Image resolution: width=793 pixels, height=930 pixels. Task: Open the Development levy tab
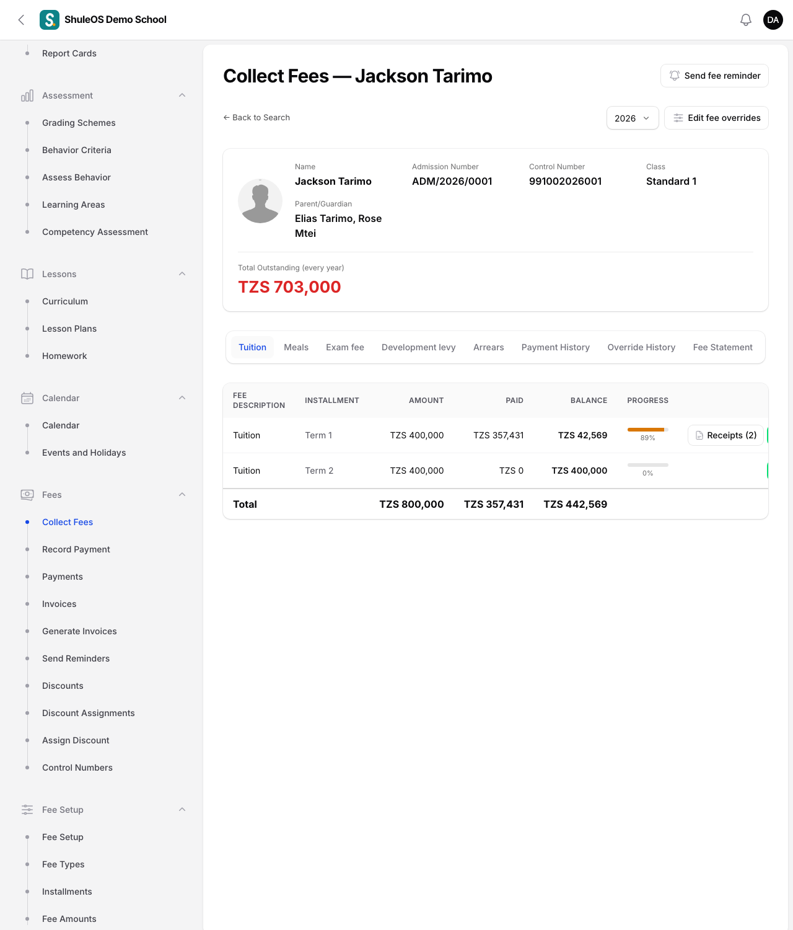coord(419,347)
